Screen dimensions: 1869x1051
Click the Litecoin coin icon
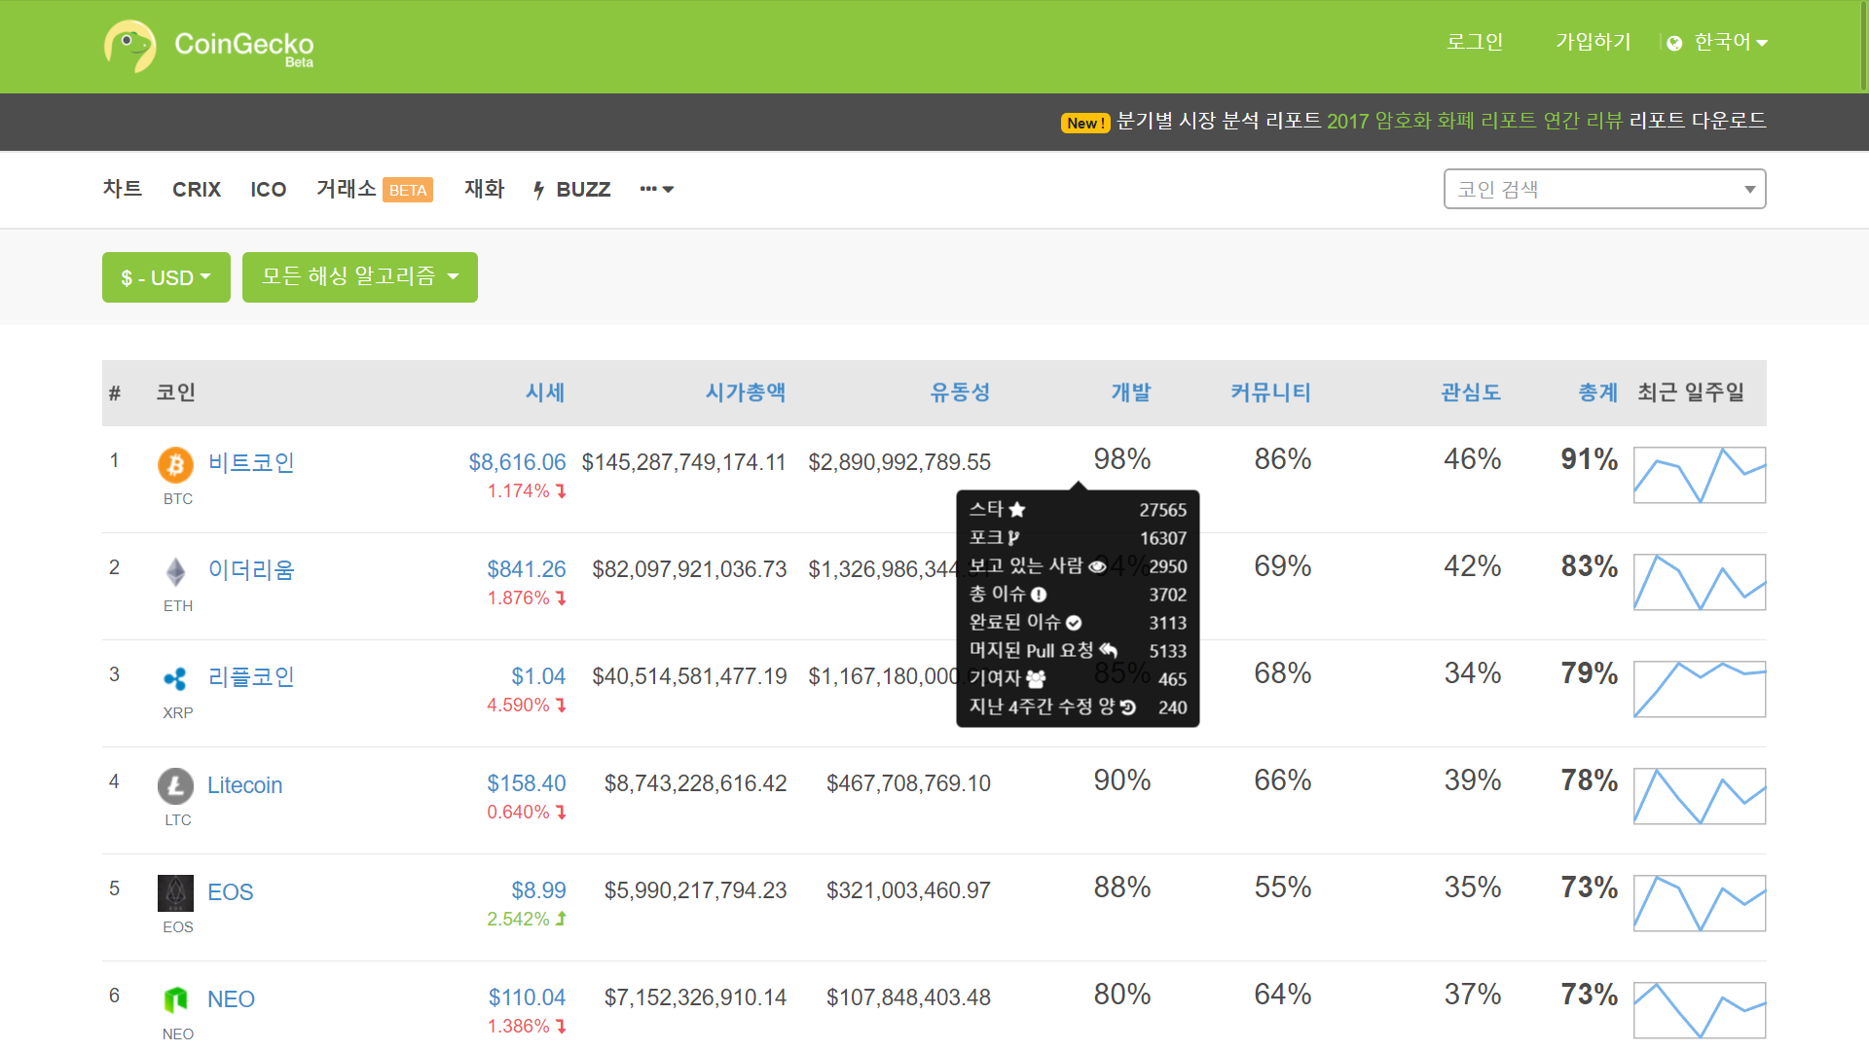[176, 786]
